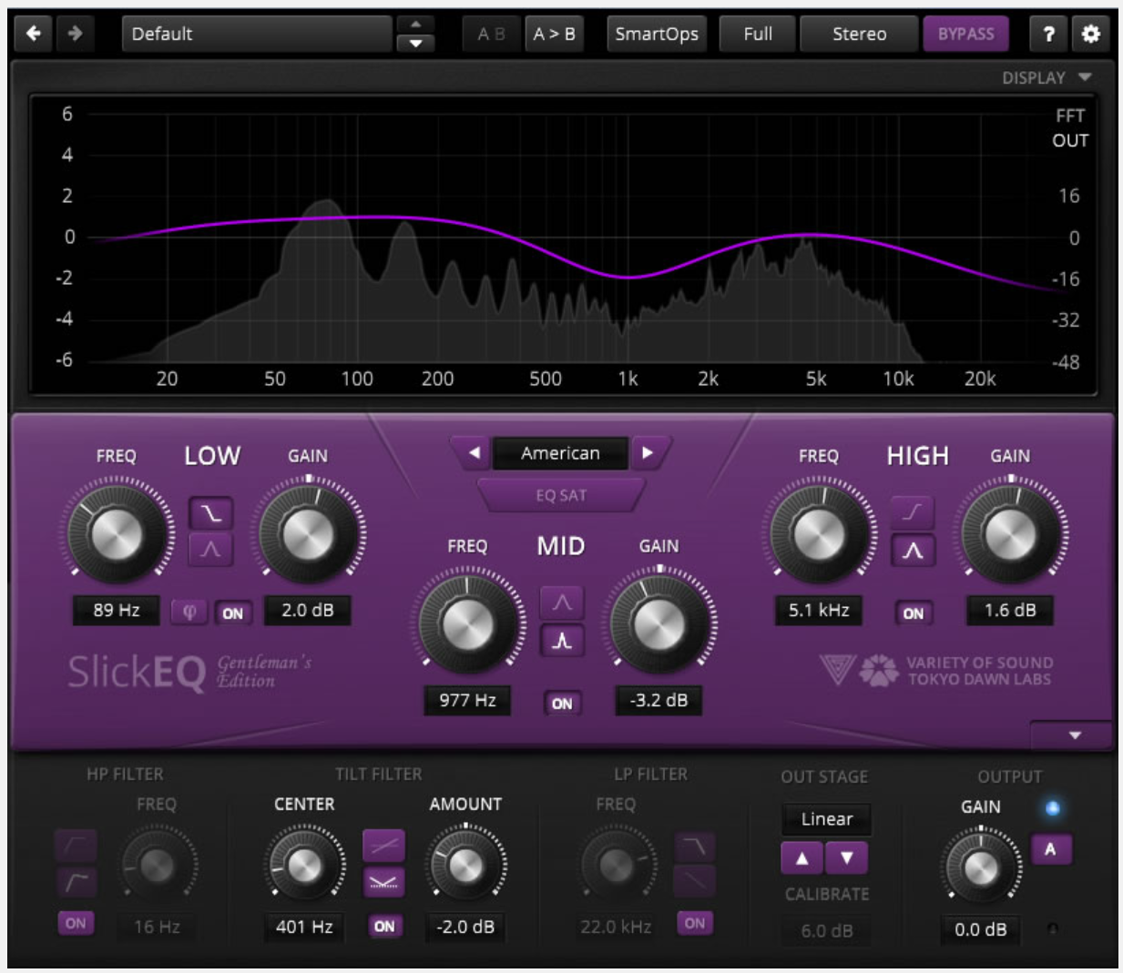Screen dimensions: 1123x973
Task: Toggle the EQ SAT button
Action: [561, 495]
